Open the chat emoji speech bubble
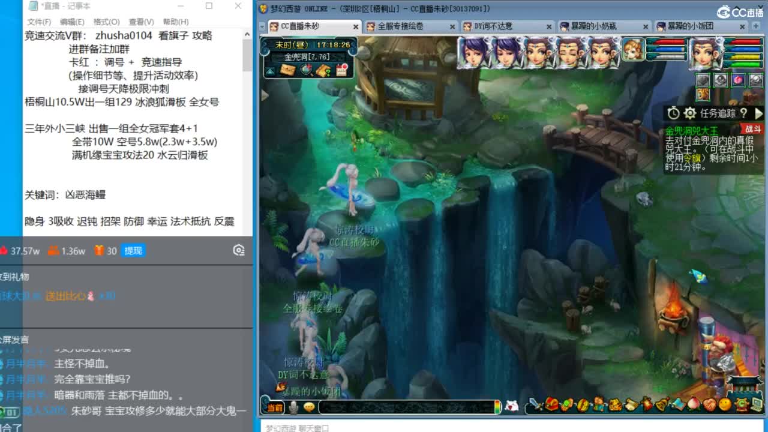Viewport: 768px width, 432px height. tap(309, 407)
